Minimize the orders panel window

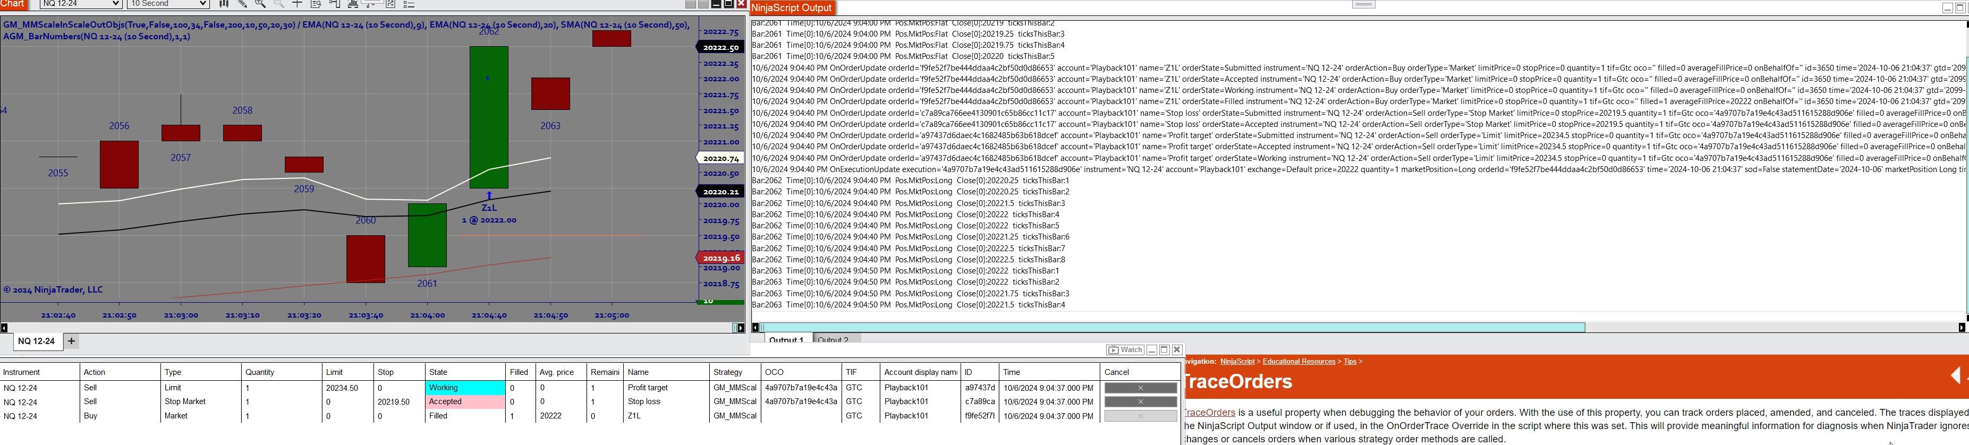(1152, 349)
